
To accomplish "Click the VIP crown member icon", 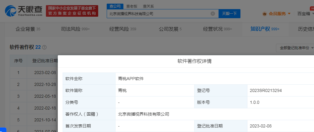I will [264, 14].
